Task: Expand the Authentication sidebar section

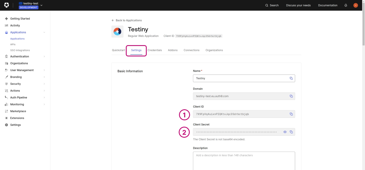Action: [44, 56]
